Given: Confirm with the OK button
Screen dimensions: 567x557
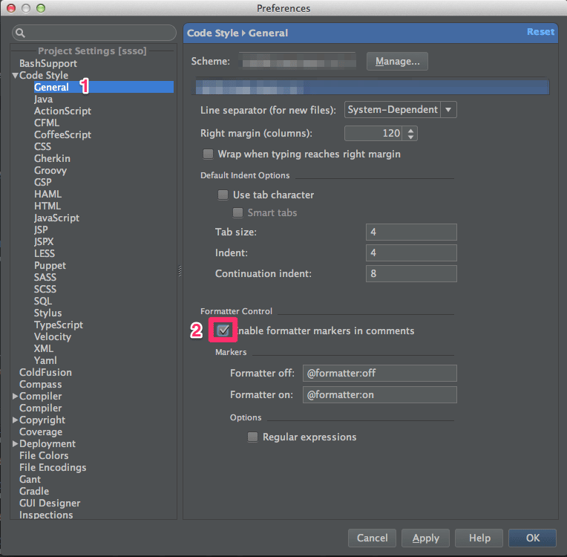Looking at the screenshot, I should click(x=532, y=538).
